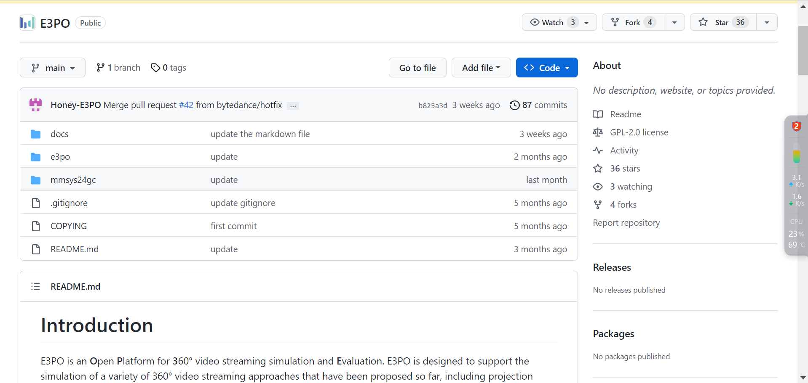808x383 pixels.
Task: View the 4 forks link
Action: 623,205
